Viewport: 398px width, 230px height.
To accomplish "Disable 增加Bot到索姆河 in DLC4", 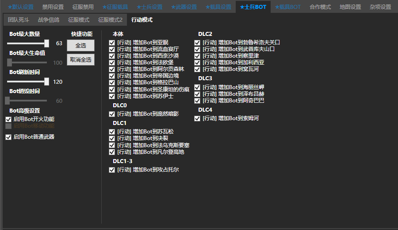I will coord(198,118).
